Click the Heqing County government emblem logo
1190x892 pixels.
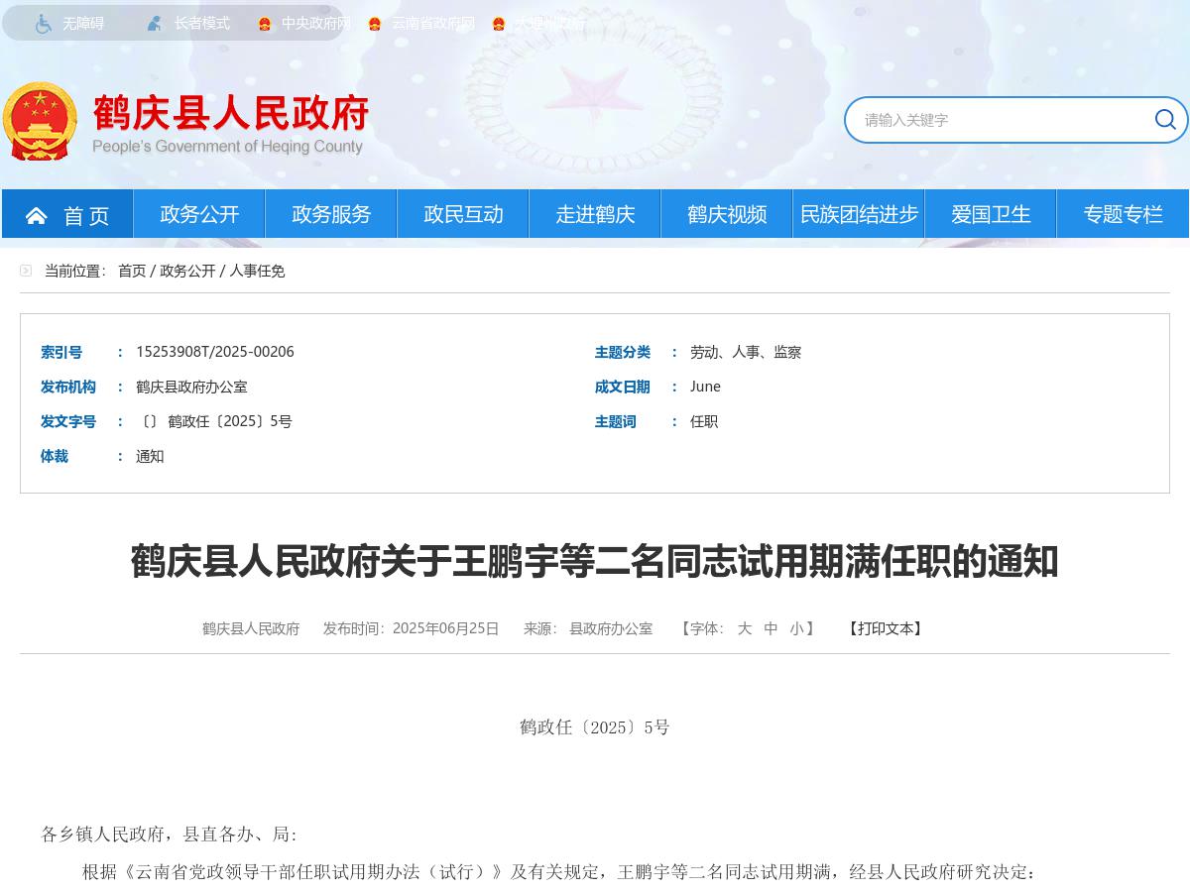40,121
